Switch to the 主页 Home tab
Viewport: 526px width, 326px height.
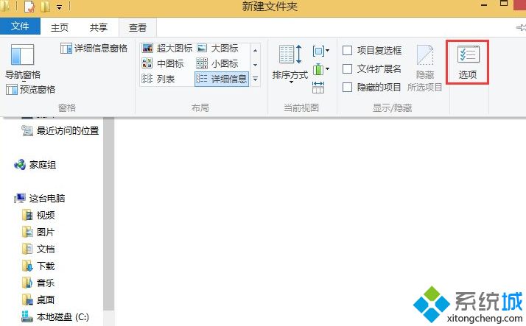[x=60, y=27]
